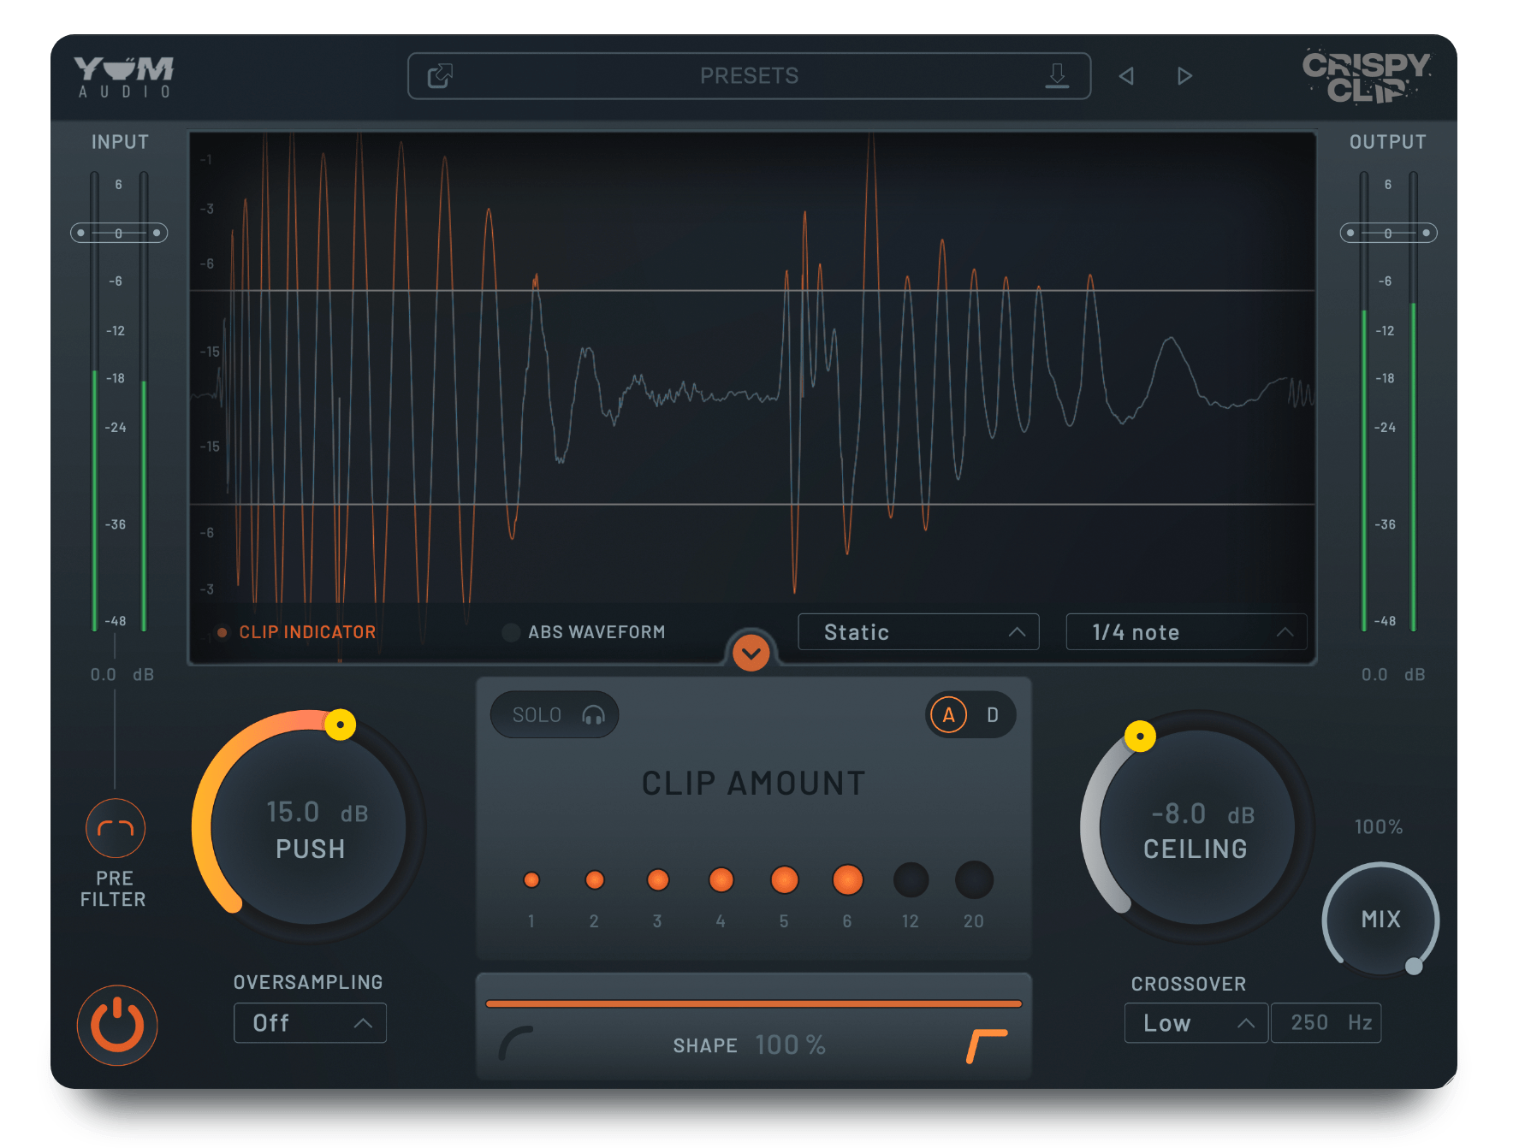Open the Crossover Low dropdown

(1196, 1023)
